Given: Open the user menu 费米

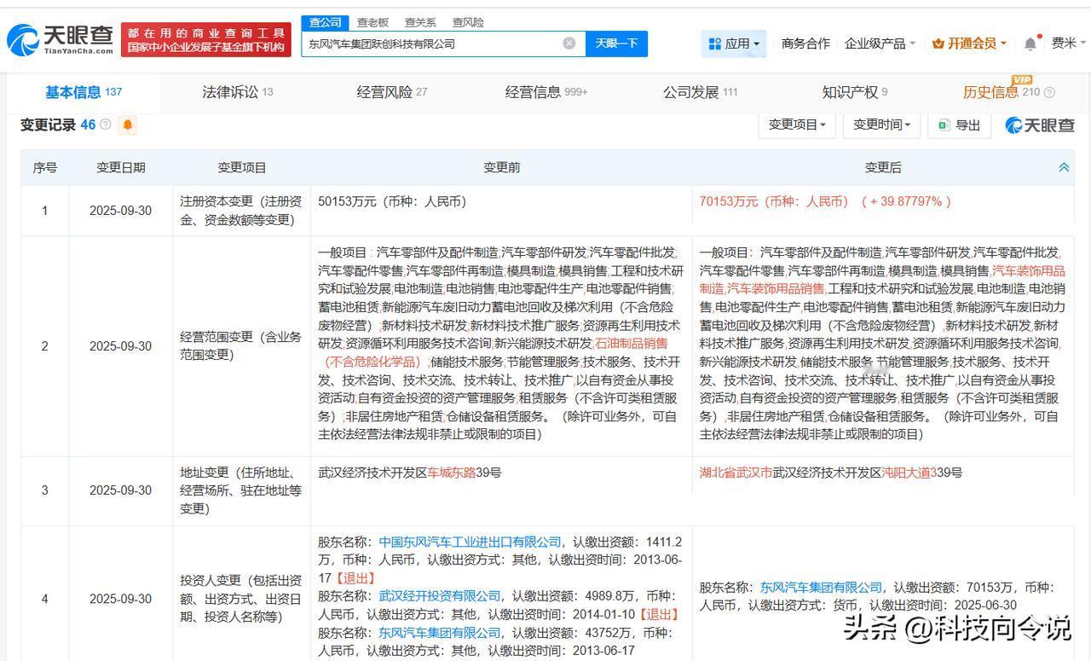Looking at the screenshot, I should click(x=1069, y=43).
